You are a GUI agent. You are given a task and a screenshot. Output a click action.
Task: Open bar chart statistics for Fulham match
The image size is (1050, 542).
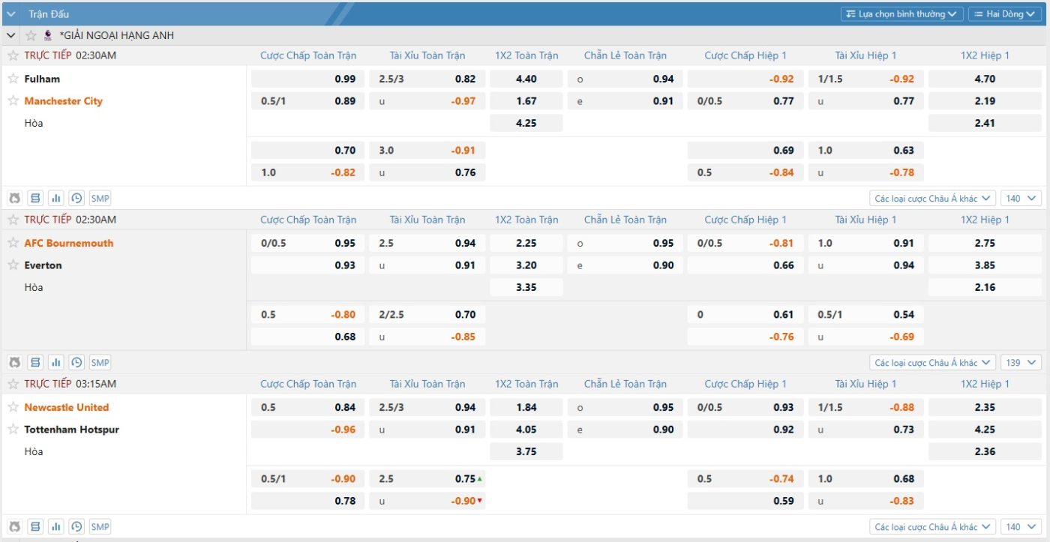[55, 199]
